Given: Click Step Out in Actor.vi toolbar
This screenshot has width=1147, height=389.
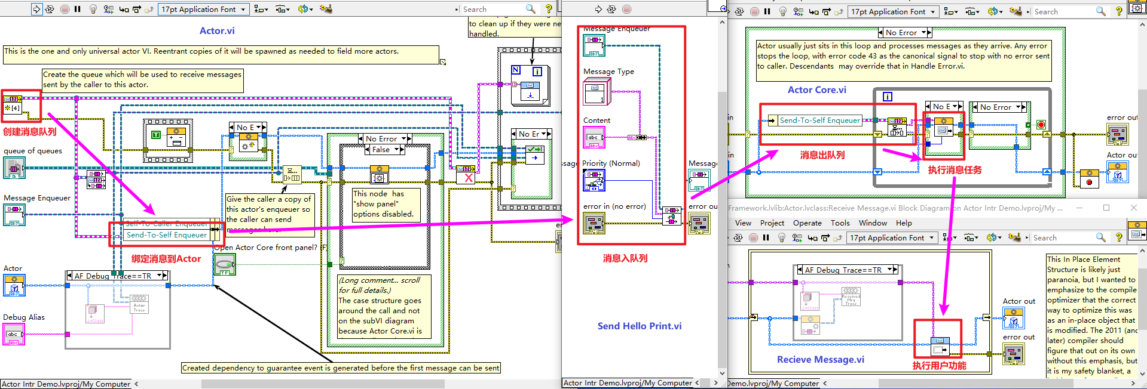Looking at the screenshot, I should 149,9.
